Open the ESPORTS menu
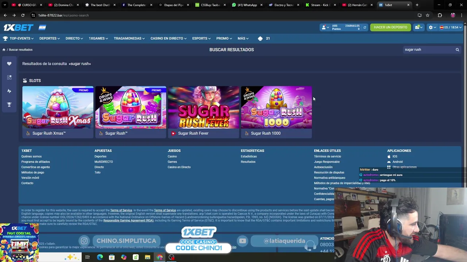The height and width of the screenshot is (262, 467). tap(201, 38)
